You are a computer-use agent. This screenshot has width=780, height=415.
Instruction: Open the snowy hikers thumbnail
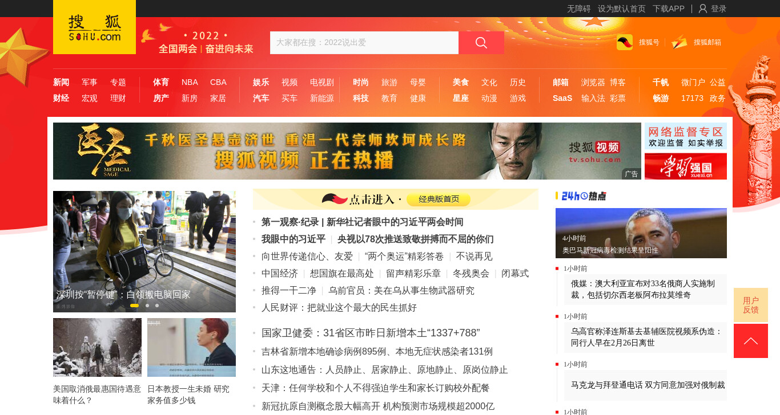tap(97, 347)
